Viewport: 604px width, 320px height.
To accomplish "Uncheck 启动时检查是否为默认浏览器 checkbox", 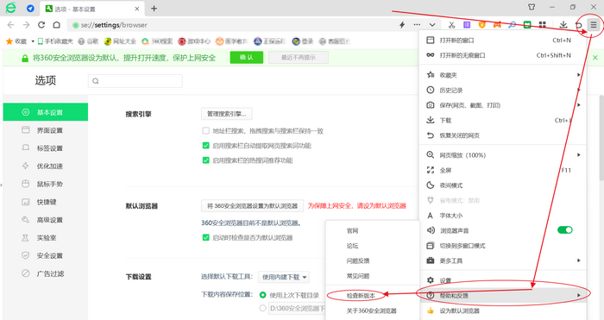I will pyautogui.click(x=205, y=237).
